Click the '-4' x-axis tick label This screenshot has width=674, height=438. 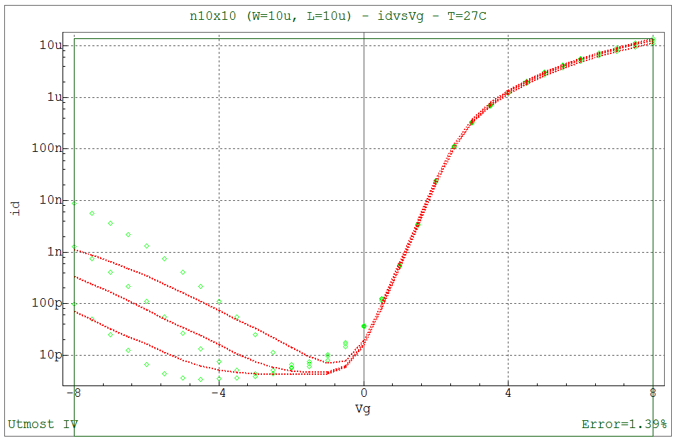219,393
